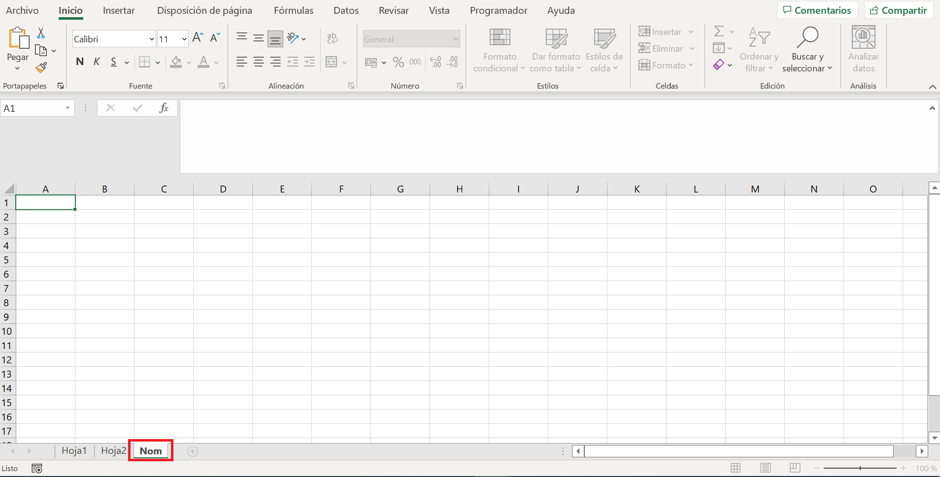Click the percent style icon
940x477 pixels.
[399, 62]
